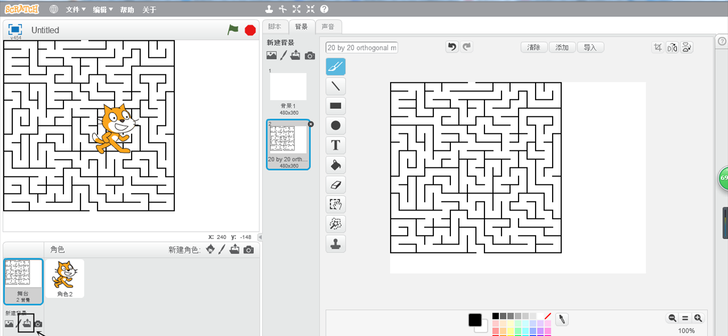Take camera backdrop below the 舞台 thumbnail
This screenshot has height=336, width=728.
coord(38,324)
